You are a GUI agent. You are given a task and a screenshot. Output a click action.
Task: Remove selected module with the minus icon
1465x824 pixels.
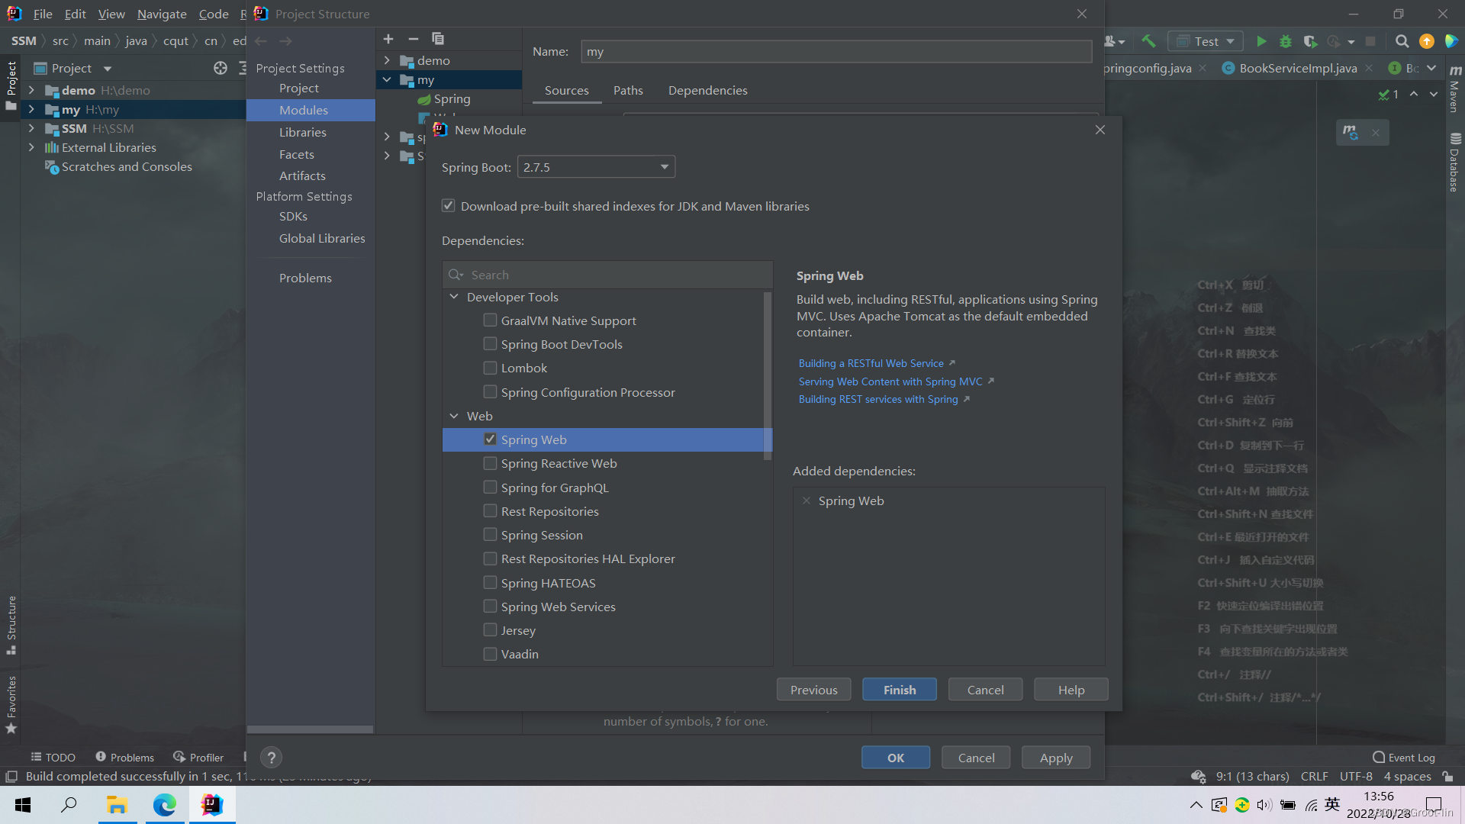pos(414,39)
